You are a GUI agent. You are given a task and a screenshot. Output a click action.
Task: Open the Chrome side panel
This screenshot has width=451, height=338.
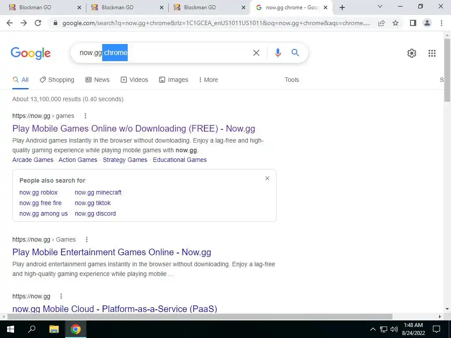click(413, 23)
